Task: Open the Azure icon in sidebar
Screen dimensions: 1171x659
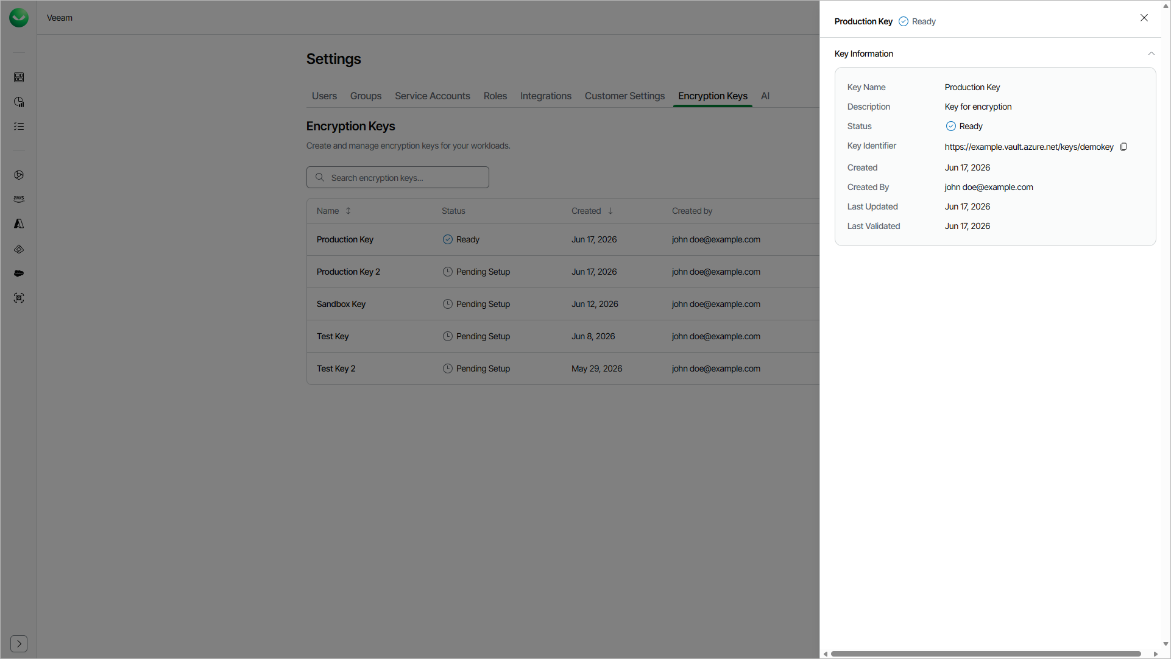Action: 19,224
